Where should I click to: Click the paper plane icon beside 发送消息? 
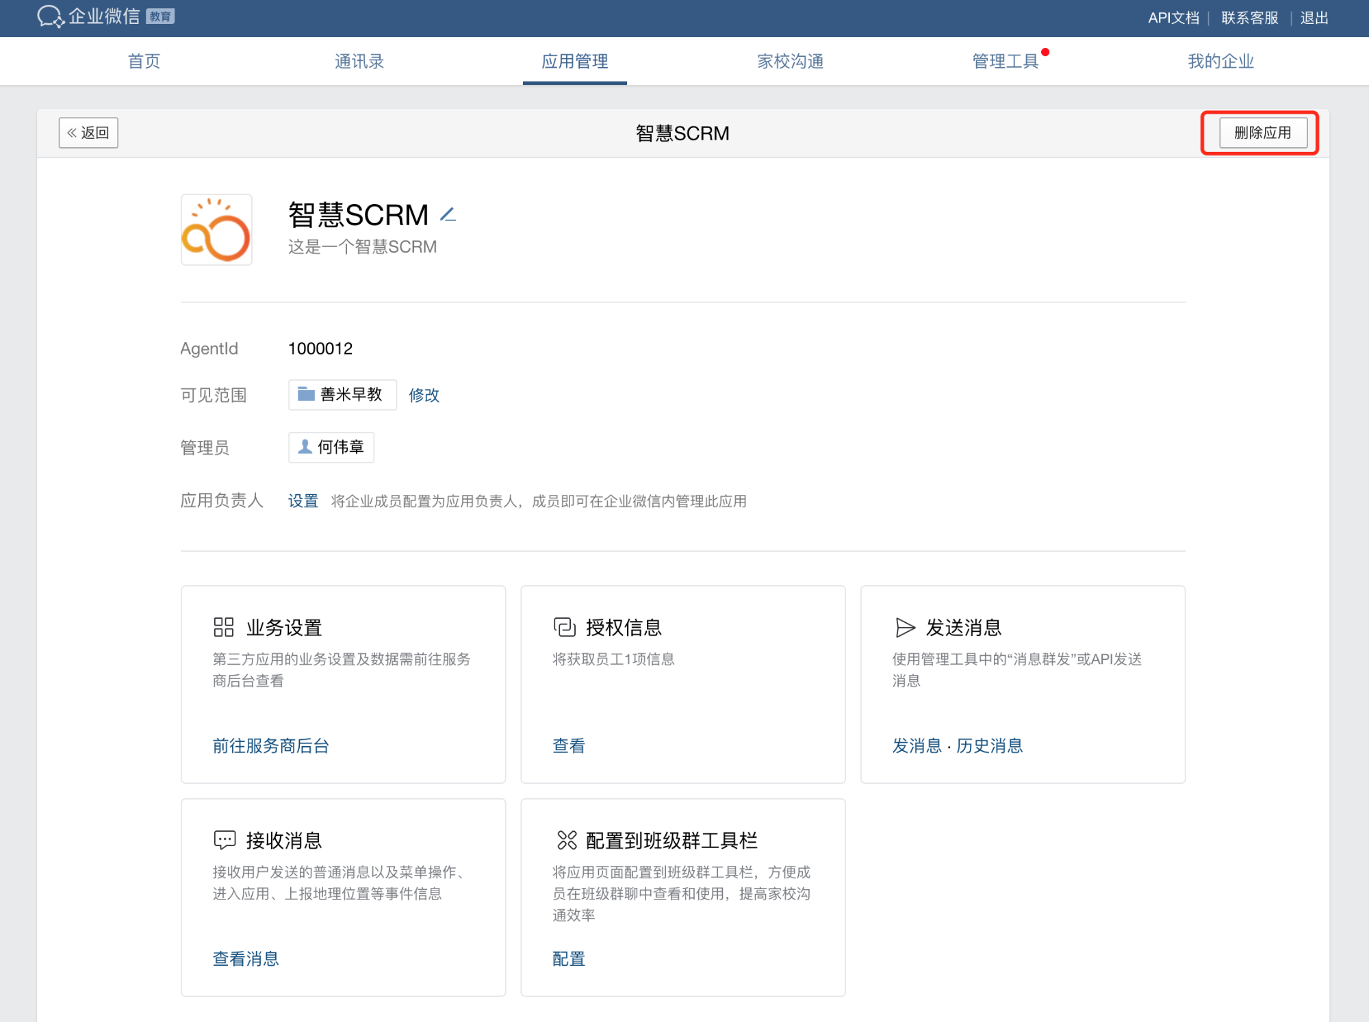pyautogui.click(x=905, y=627)
